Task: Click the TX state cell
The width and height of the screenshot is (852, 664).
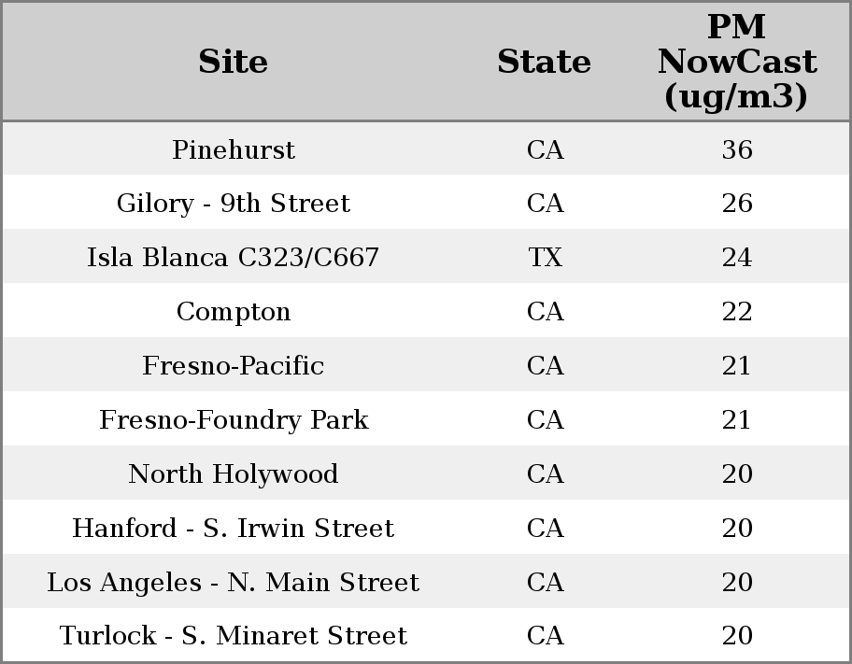Action: click(x=545, y=258)
